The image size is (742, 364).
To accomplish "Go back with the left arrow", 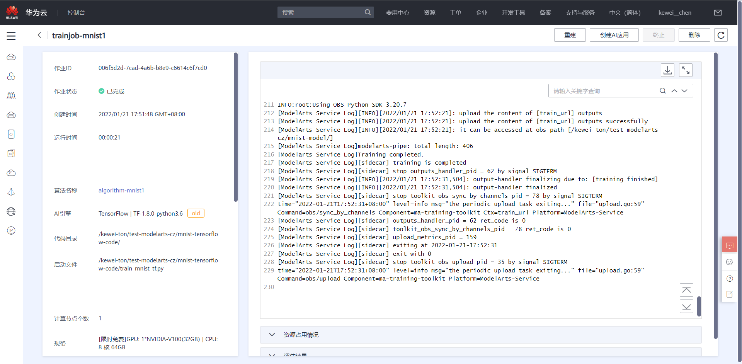I will click(39, 35).
